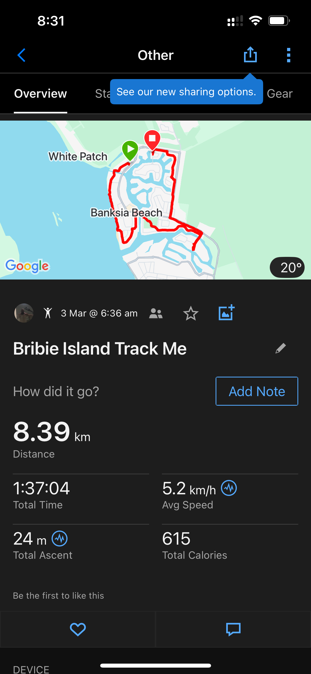Mark activity as favorite with star

click(x=191, y=313)
